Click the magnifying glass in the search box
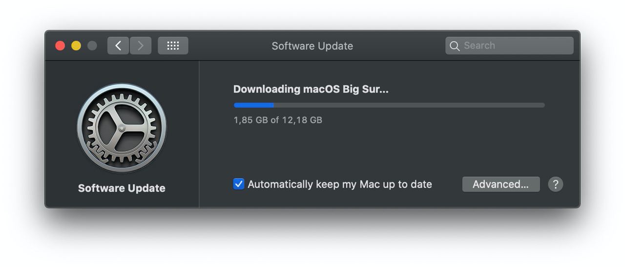 point(455,46)
